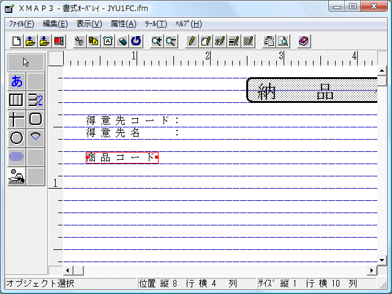Select the landscape picture graphic tool
The width and height of the screenshot is (392, 294).
(17, 176)
